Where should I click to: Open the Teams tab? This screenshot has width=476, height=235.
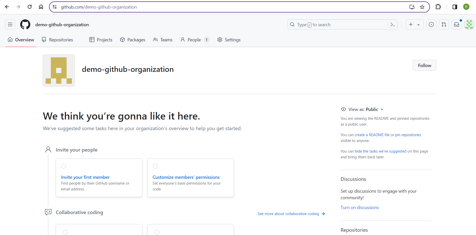(166, 40)
